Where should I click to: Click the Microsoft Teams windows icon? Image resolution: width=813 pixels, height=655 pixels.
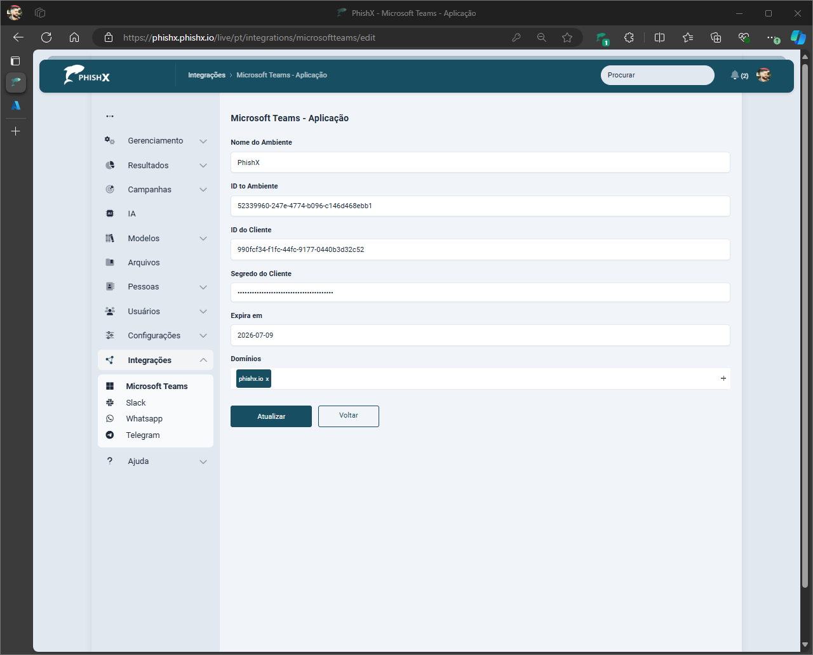[x=110, y=386]
